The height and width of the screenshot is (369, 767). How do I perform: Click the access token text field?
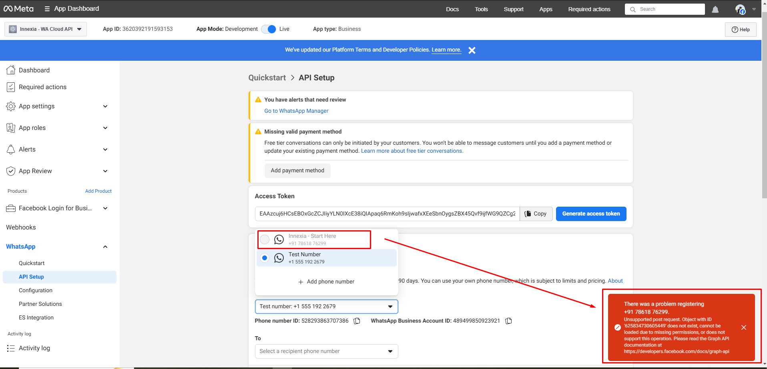(387, 214)
